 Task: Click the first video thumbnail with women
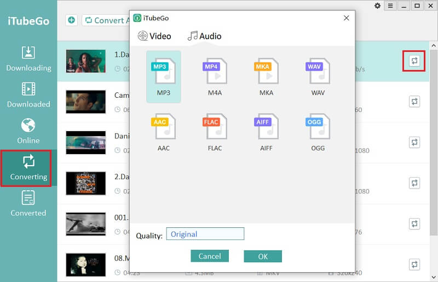pyautogui.click(x=86, y=61)
